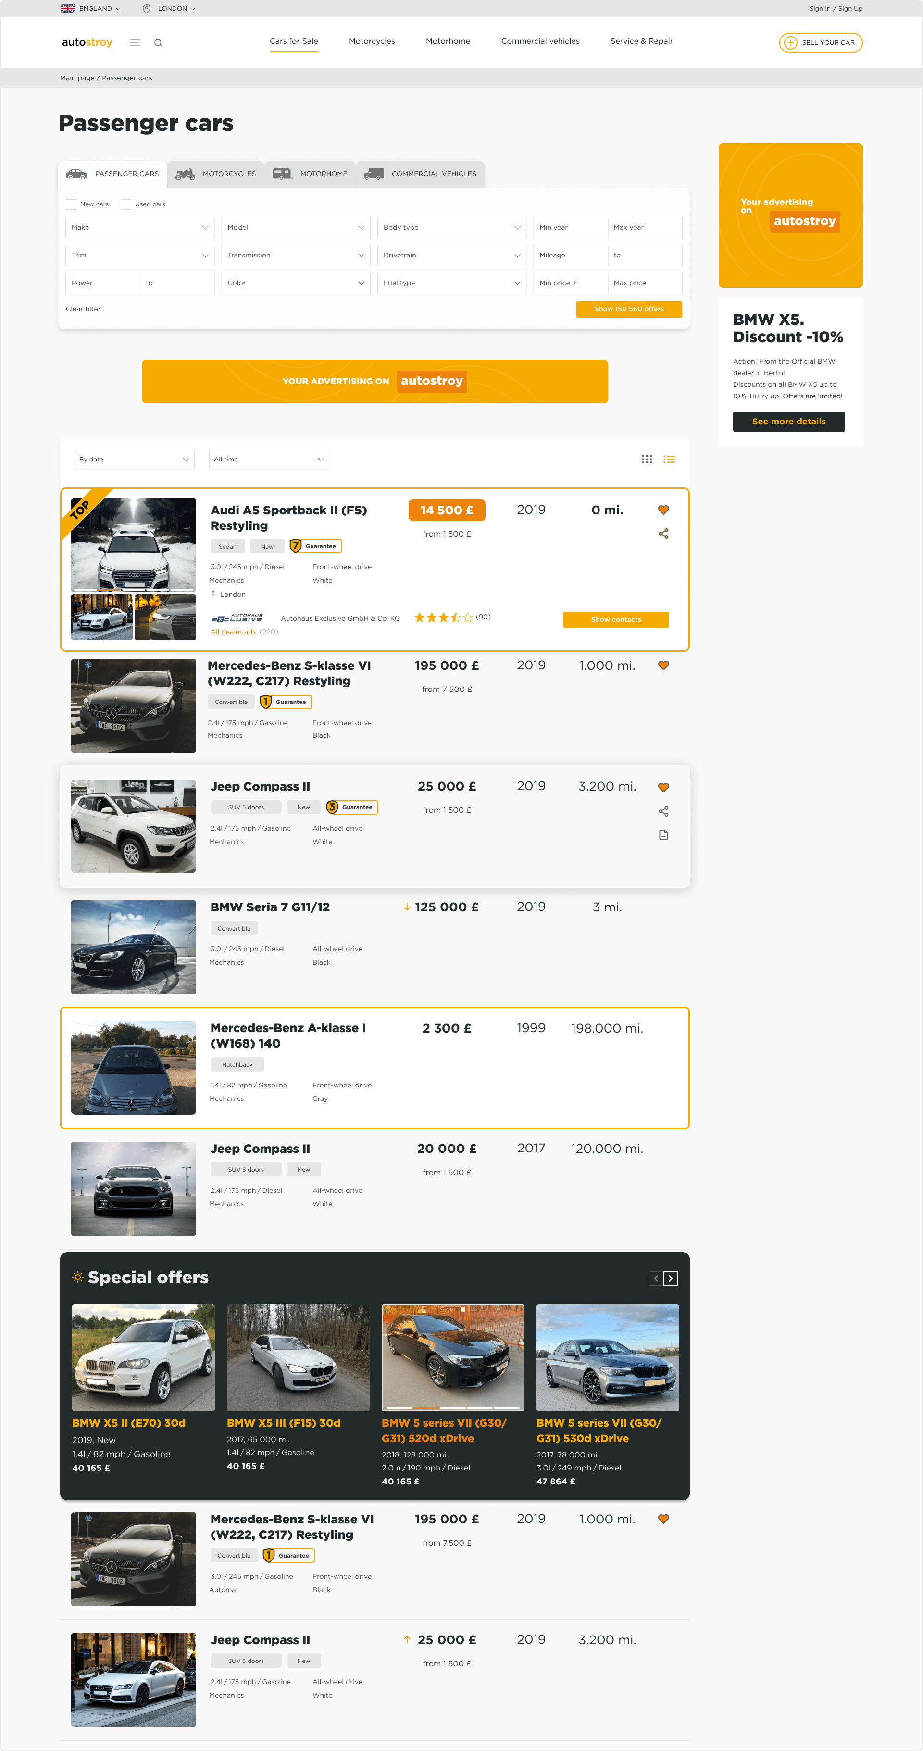Click the 'Your advertising on autostroy' wide banner
Screen dimensions: 923x1751
(375, 381)
